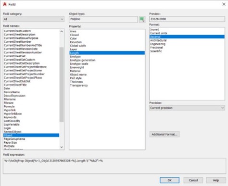The image size is (228, 186).
Task: Select the CurrentSheetDescription field name
Action: click(x=31, y=35)
